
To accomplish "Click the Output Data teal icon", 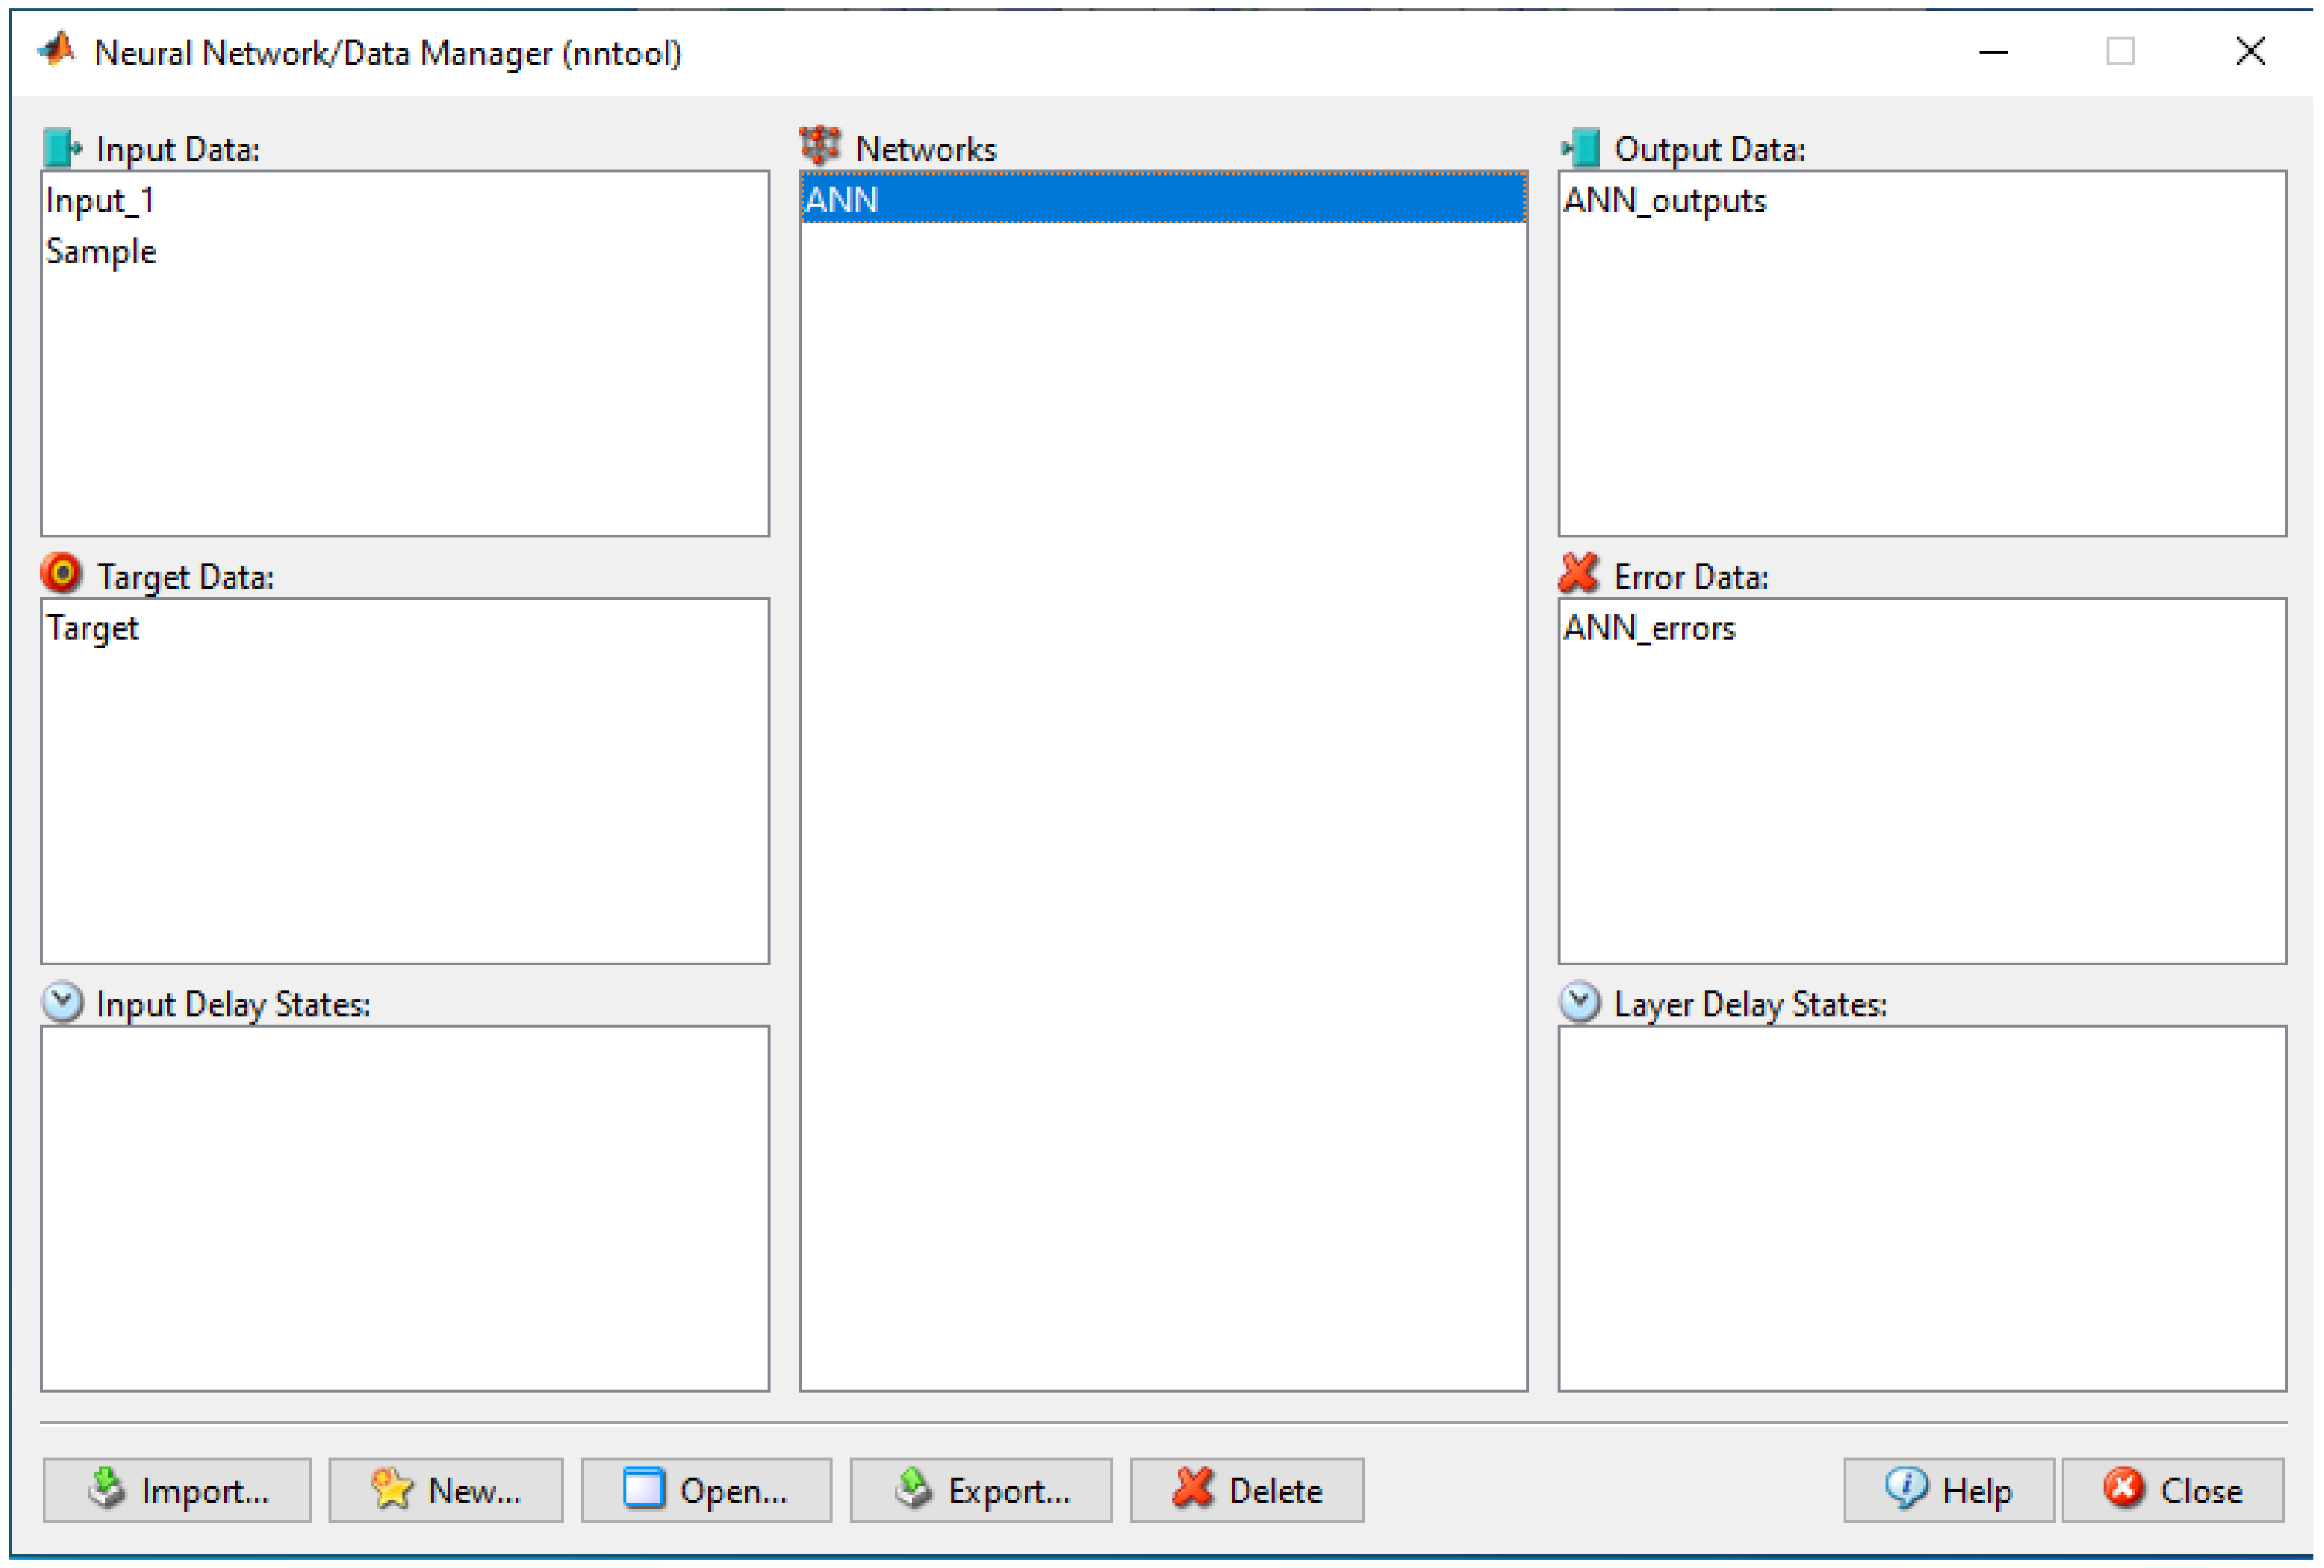I will [1581, 148].
